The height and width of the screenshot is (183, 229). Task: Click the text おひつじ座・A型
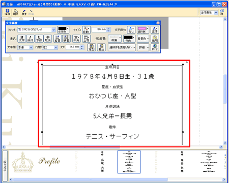click(112, 96)
